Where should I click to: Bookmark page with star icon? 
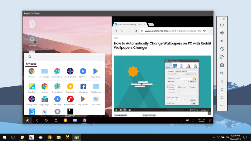(204, 31)
